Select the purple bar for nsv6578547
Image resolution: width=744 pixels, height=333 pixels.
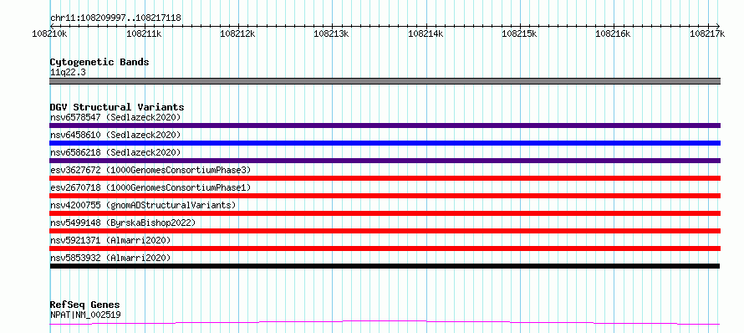pos(385,126)
